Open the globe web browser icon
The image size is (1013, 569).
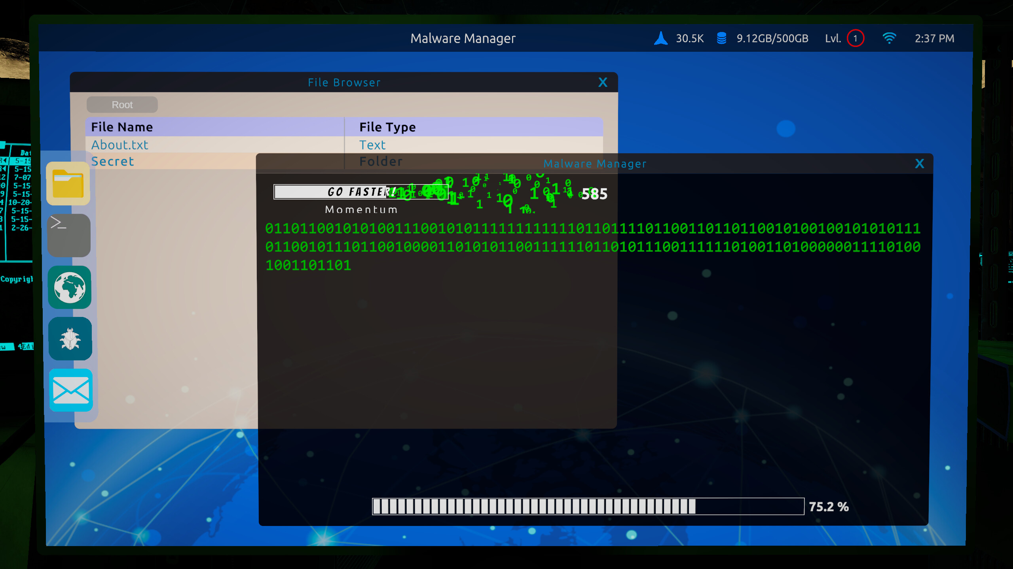click(x=69, y=287)
